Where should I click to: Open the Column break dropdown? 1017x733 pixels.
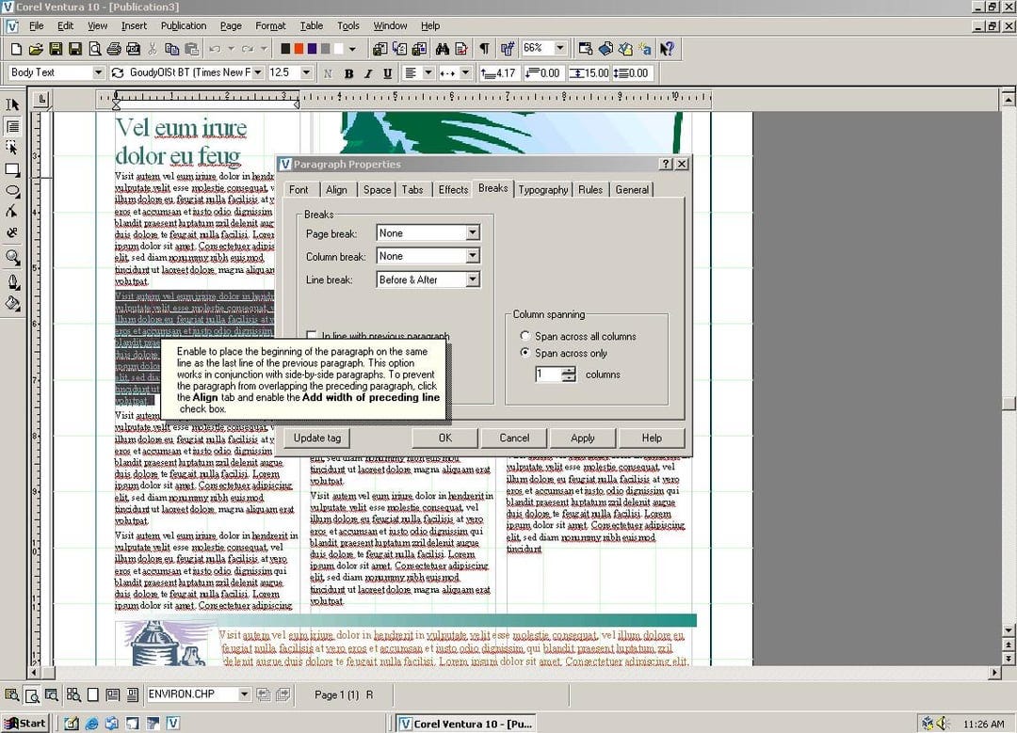[473, 256]
